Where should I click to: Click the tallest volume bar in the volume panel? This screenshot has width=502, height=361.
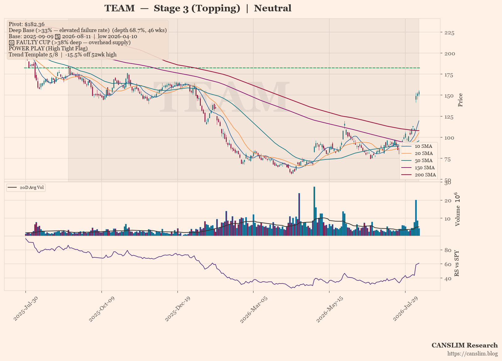point(314,211)
